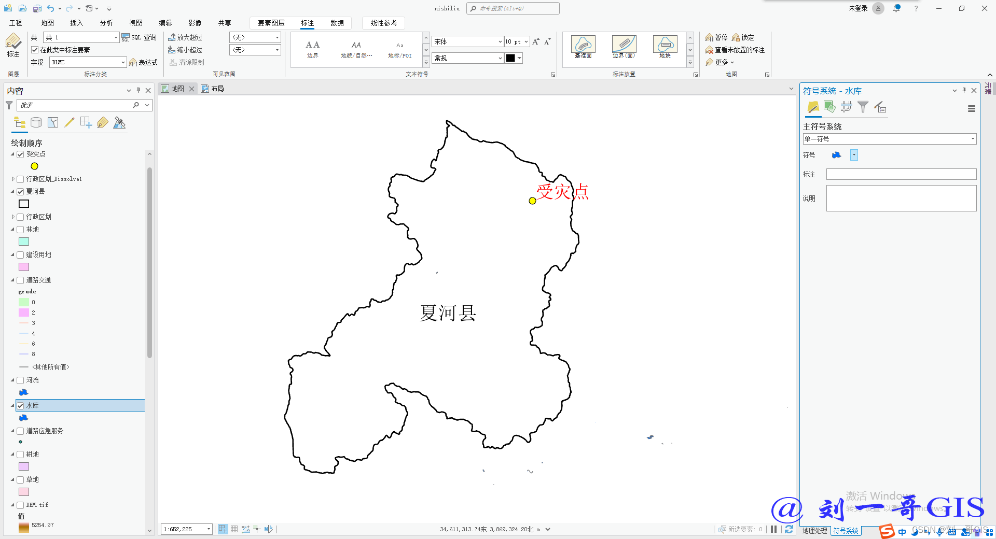The width and height of the screenshot is (996, 539).
Task: Check the 行政区划_Dissolve1 layer
Action: [20, 179]
